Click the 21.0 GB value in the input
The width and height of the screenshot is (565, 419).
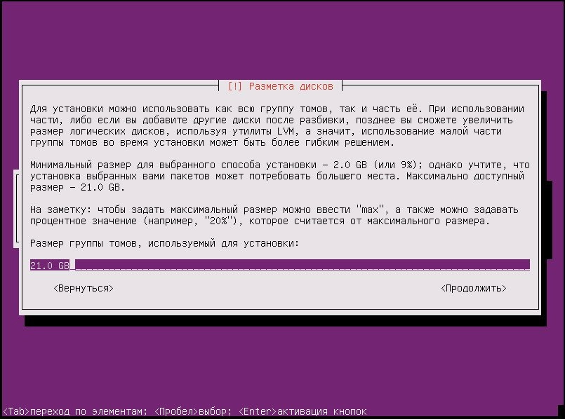49,266
